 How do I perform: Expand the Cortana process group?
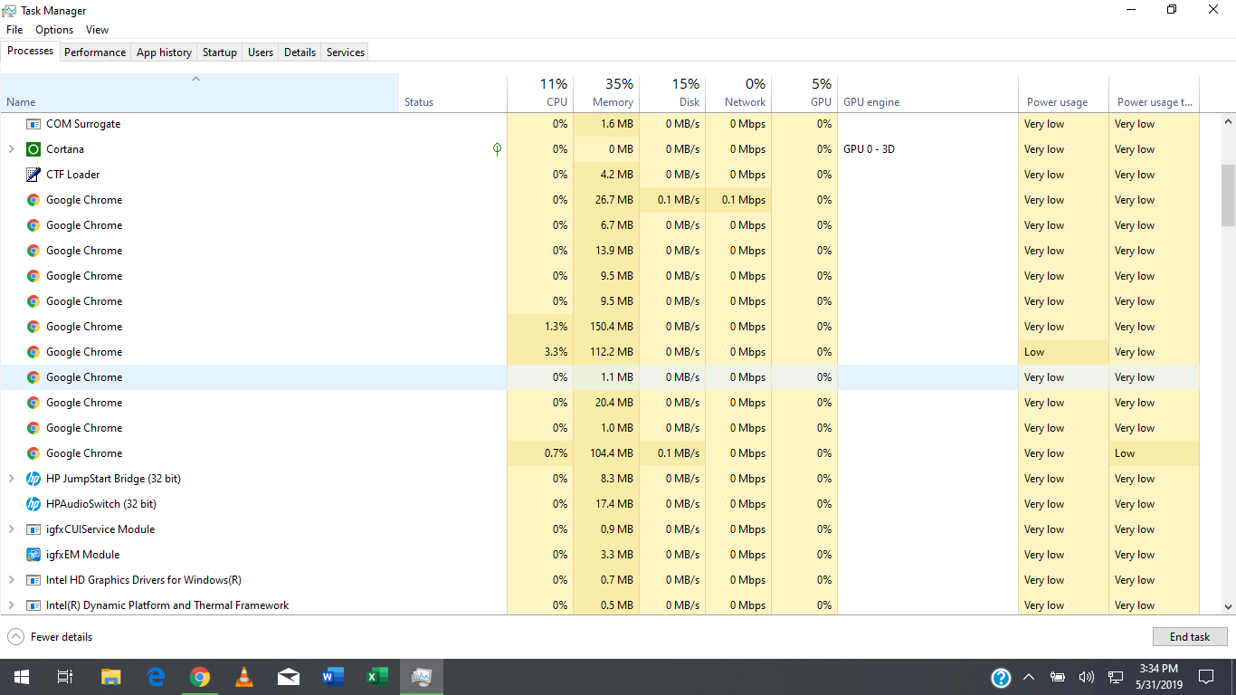coord(11,149)
